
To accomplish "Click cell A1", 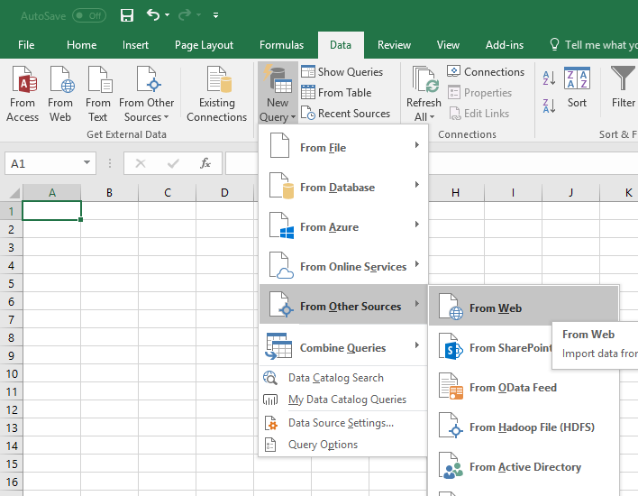I will pyautogui.click(x=51, y=210).
